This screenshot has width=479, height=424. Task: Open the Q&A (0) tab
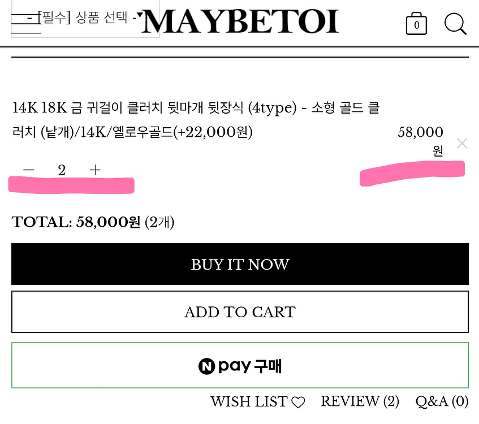point(442,401)
